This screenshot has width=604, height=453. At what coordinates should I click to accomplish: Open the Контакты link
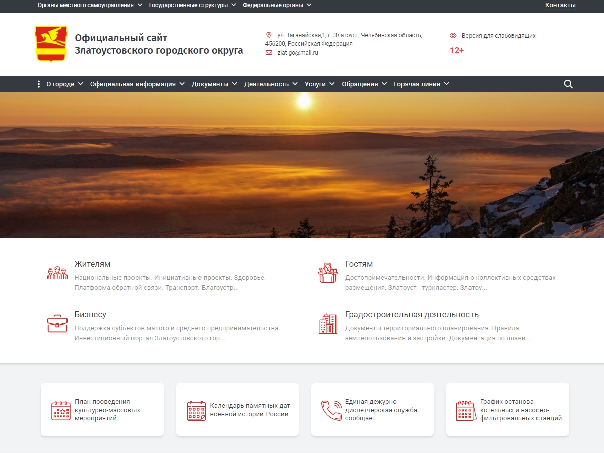point(560,5)
